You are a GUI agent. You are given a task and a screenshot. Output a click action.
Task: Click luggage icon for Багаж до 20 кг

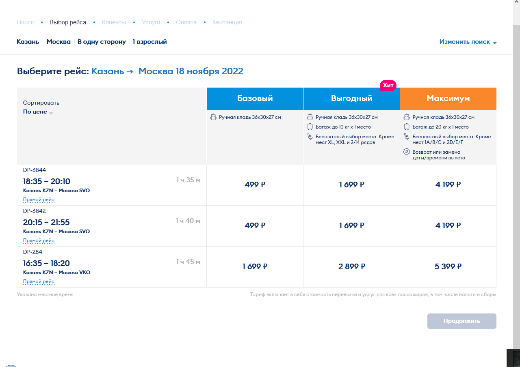[406, 127]
